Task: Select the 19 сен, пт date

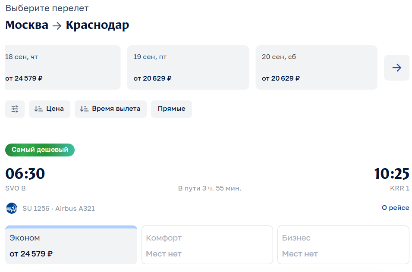Action: click(x=188, y=68)
